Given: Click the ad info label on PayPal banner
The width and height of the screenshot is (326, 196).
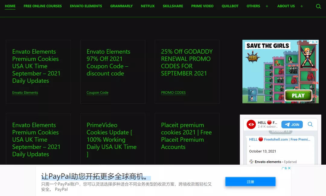Looking at the screenshot, I should (284, 168).
